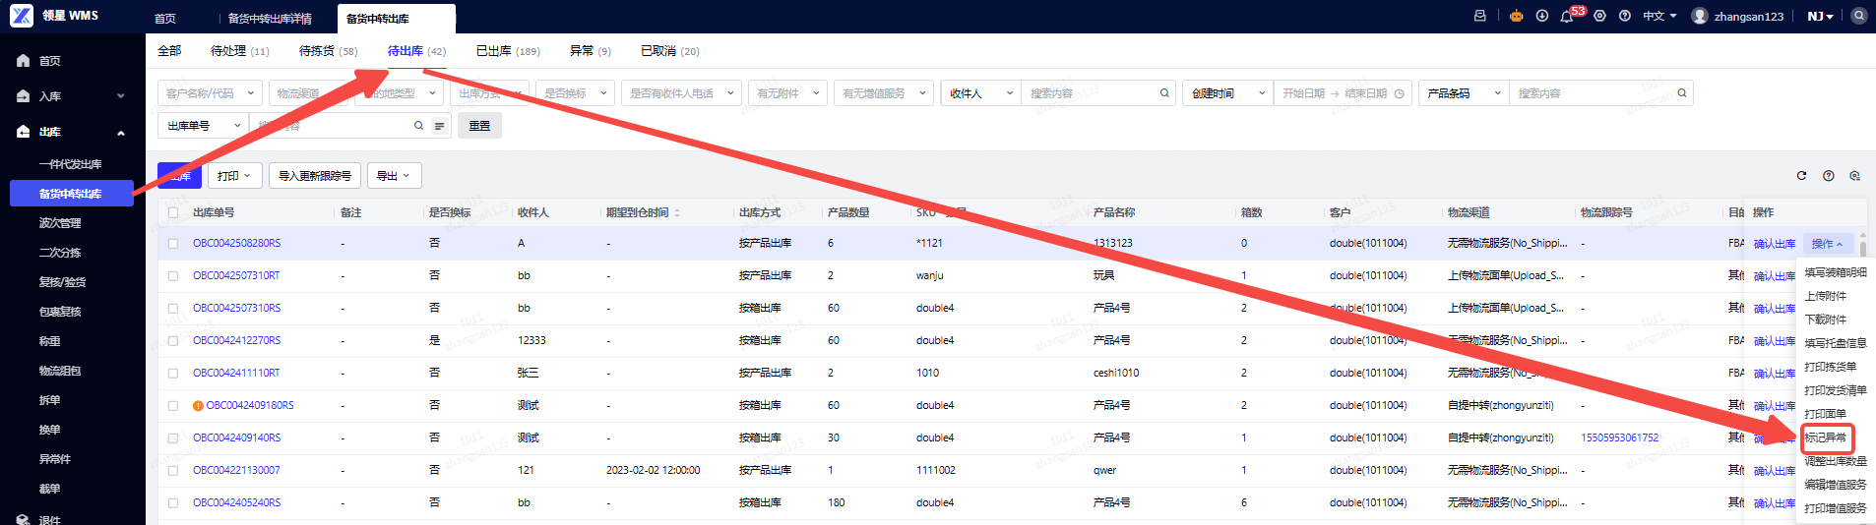Click the 重置 reset button
Screen dimensions: 1876x525
[x=479, y=126]
